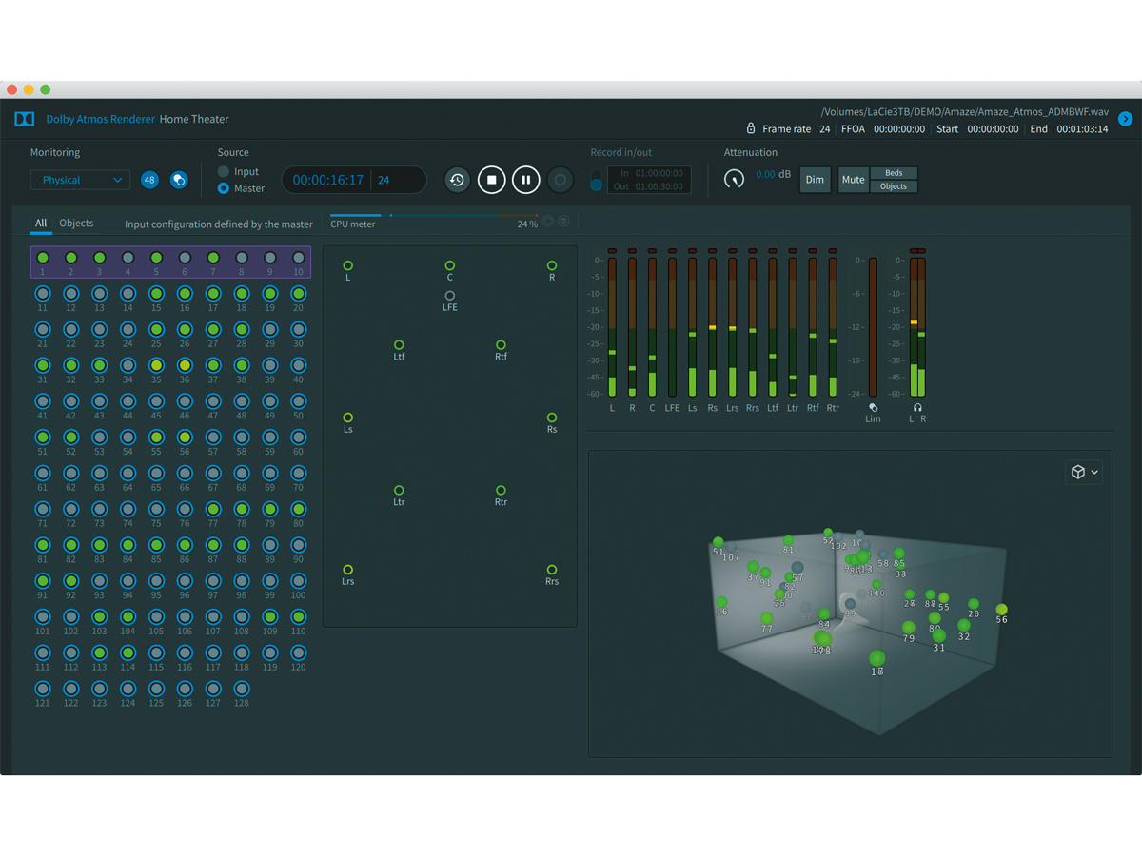Select the C speaker in the layout

click(x=450, y=265)
